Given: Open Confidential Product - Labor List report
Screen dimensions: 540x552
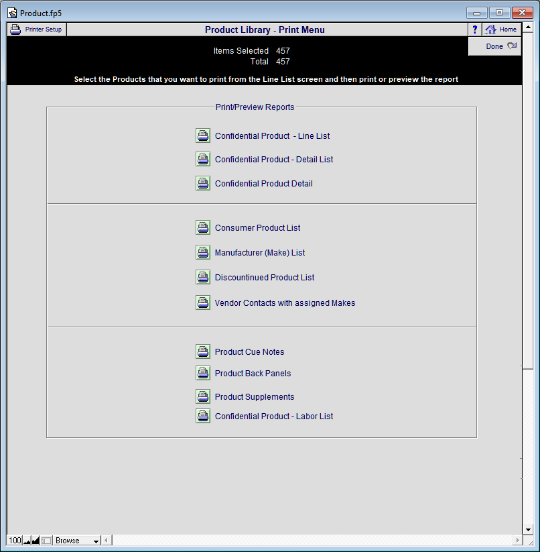Looking at the screenshot, I should coord(274,416).
